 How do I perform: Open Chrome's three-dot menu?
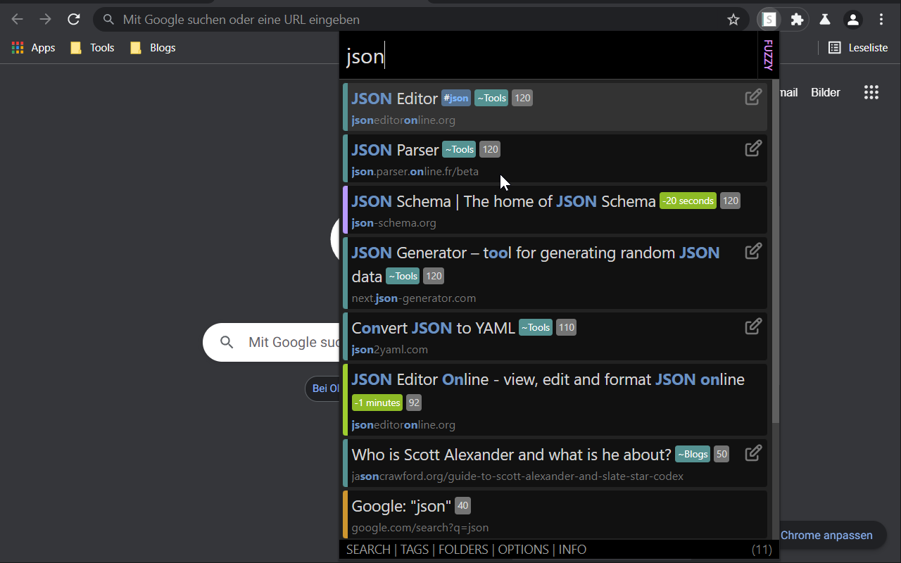click(881, 20)
